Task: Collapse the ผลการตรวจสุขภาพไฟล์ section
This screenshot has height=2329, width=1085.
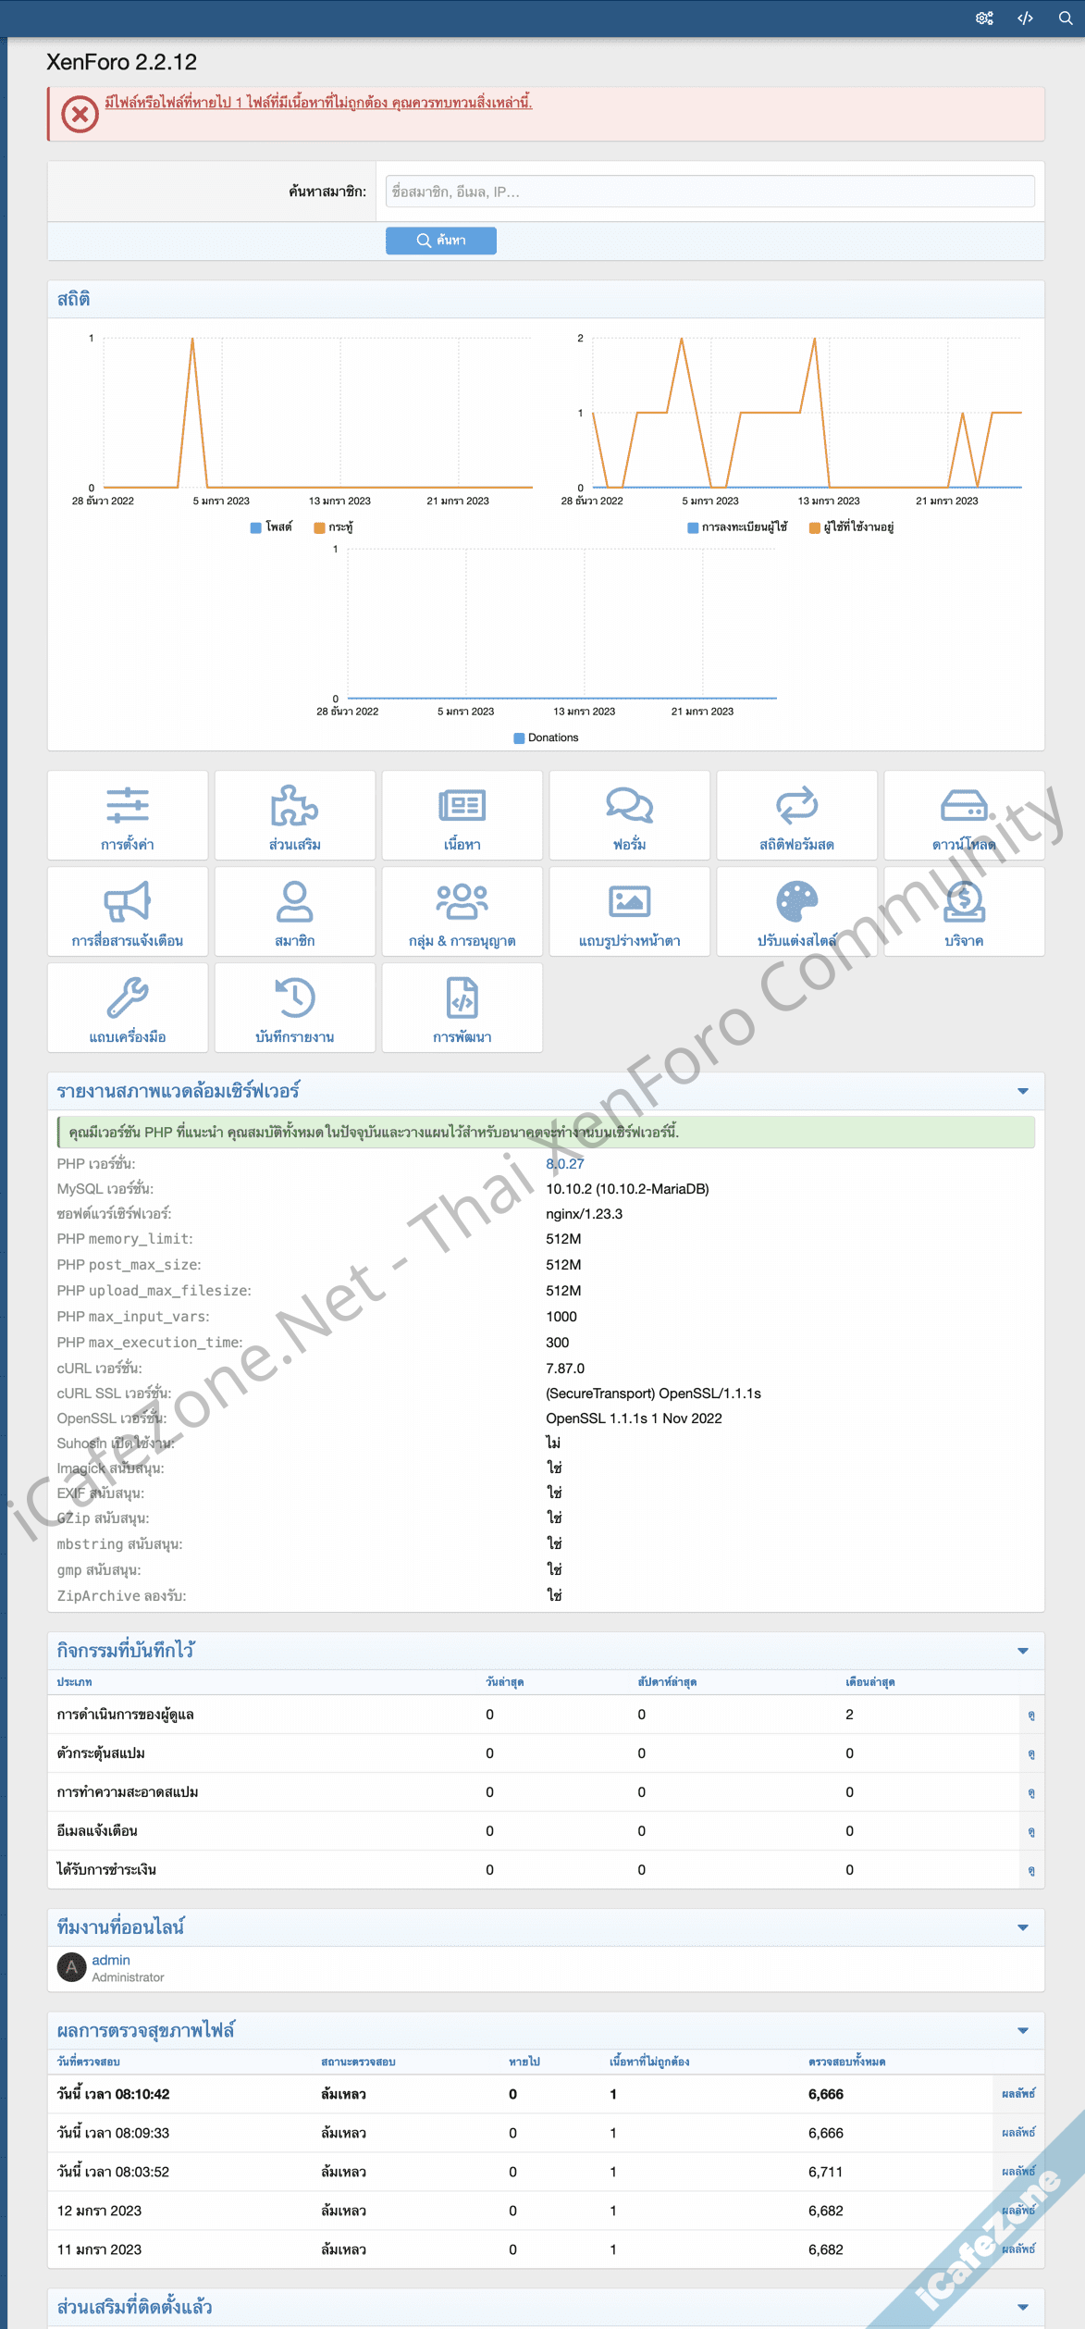Action: point(1023,2030)
